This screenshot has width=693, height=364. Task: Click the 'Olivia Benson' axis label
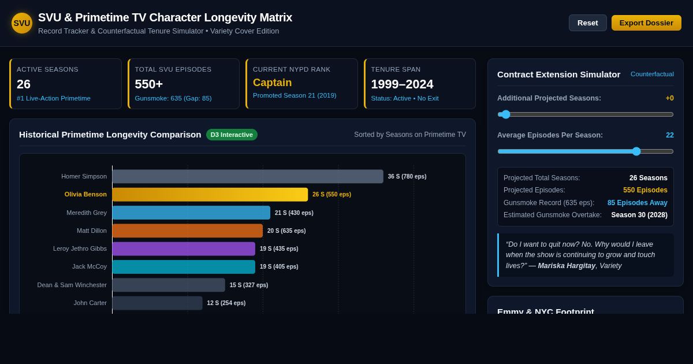pyautogui.click(x=85, y=194)
